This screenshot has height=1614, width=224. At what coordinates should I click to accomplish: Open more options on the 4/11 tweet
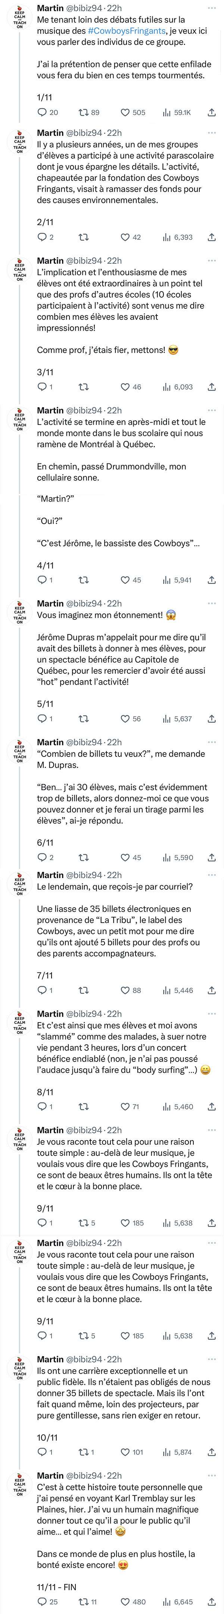tap(211, 410)
